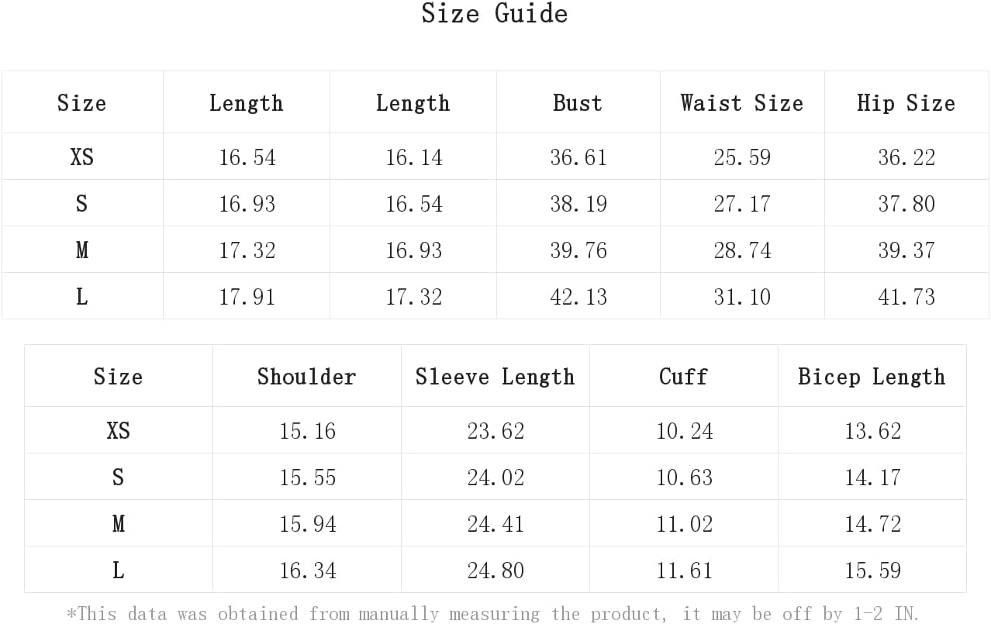Screen dimensions: 991x624
Task: Click the measurement disclaimer footnote
Action: 493,614
